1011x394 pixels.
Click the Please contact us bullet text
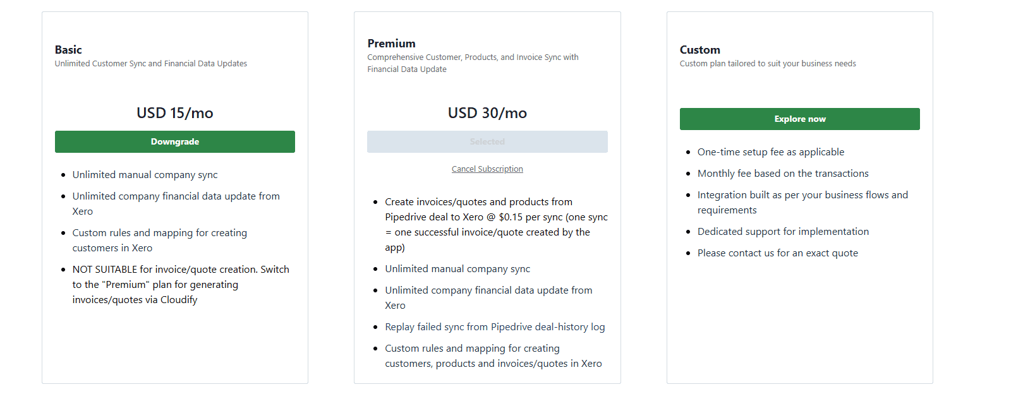click(778, 253)
